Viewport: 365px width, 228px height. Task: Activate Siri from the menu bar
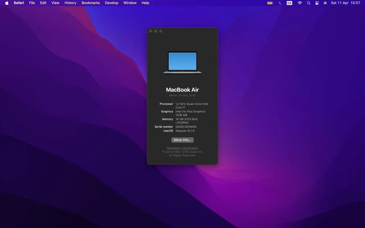pyautogui.click(x=325, y=3)
